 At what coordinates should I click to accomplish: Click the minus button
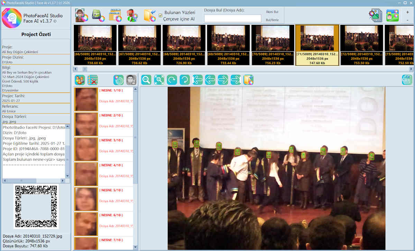click(x=407, y=20)
